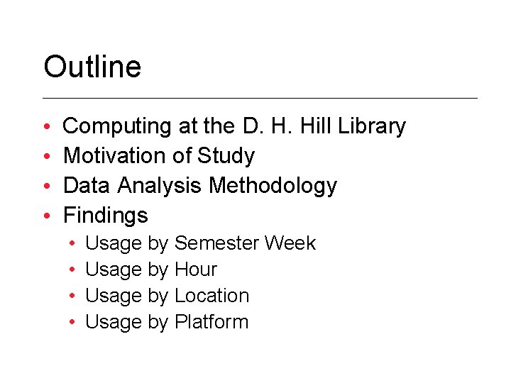
Task: Click the red bullet beside Motivation of Study
Action: point(47,156)
